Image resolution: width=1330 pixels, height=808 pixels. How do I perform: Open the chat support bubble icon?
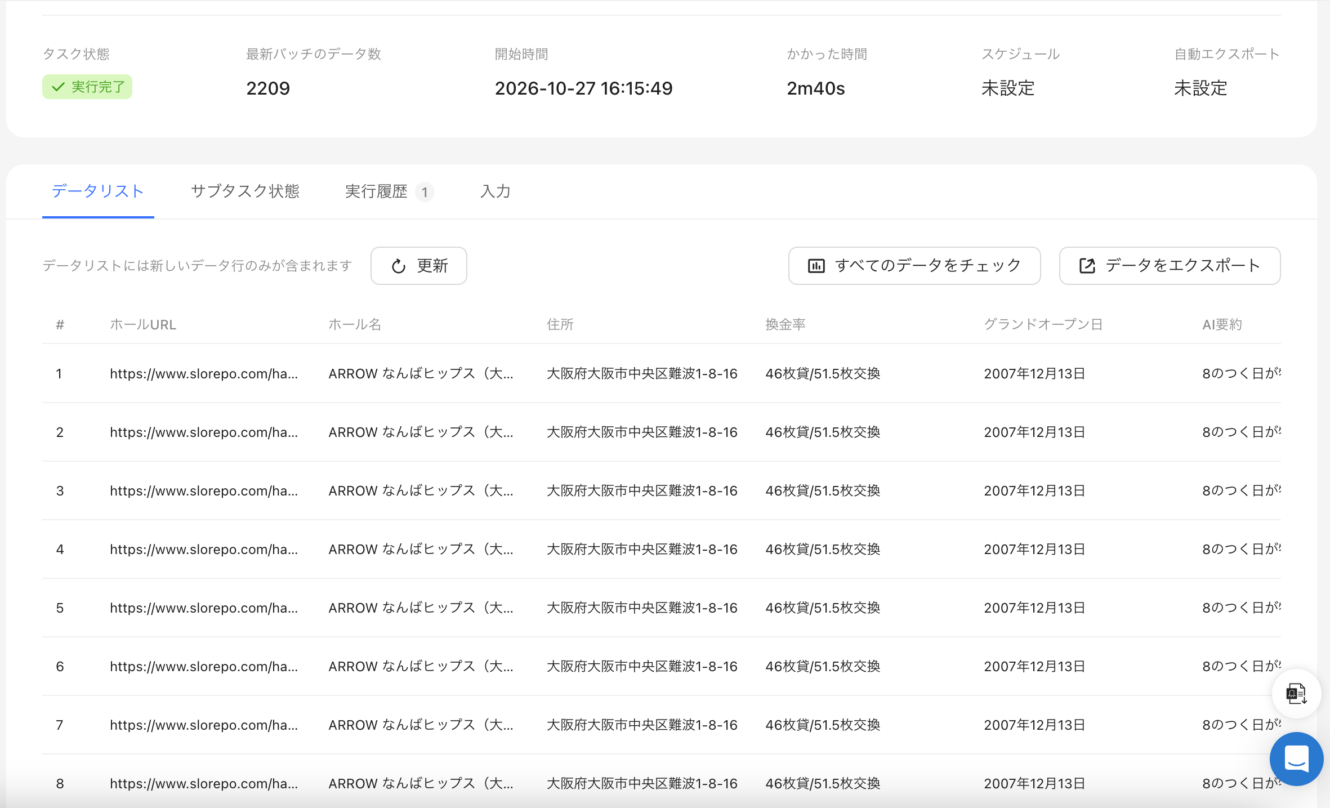[x=1296, y=759]
